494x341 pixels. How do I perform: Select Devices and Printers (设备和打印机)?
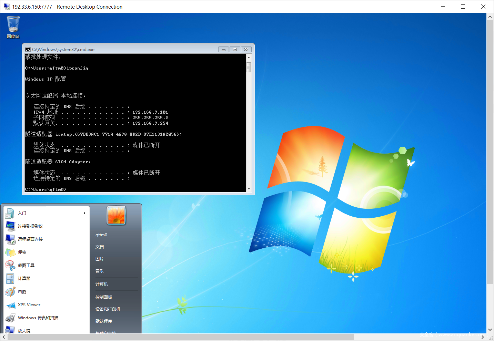(x=108, y=309)
